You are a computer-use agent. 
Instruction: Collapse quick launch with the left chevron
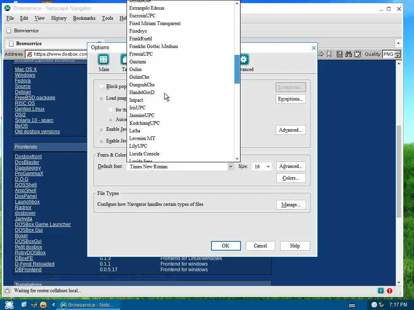[x=54, y=304]
